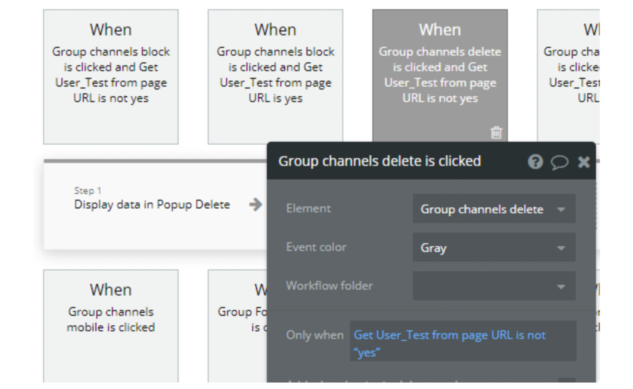This screenshot has height=389, width=633.
Task: Select Group channels block URL is yes event
Action: point(275,77)
